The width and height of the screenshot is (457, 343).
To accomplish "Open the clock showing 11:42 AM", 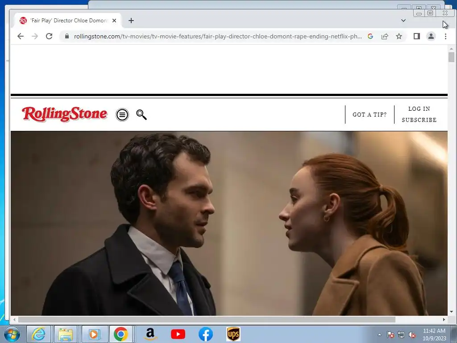I will tap(434, 335).
